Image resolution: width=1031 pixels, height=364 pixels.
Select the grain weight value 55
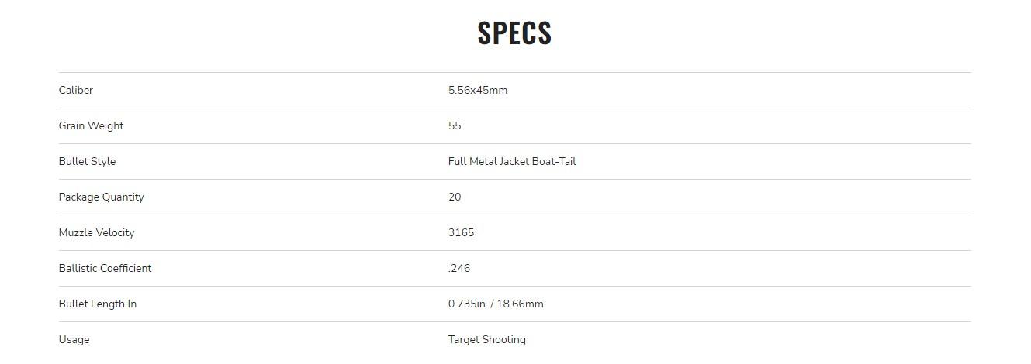click(x=455, y=125)
